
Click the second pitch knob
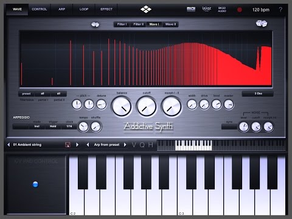click(x=89, y=105)
